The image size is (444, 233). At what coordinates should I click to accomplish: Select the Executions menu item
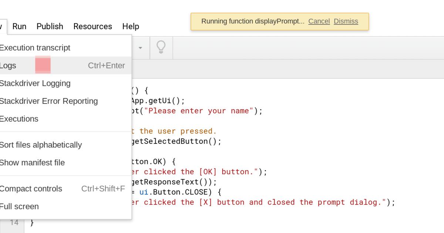point(19,119)
